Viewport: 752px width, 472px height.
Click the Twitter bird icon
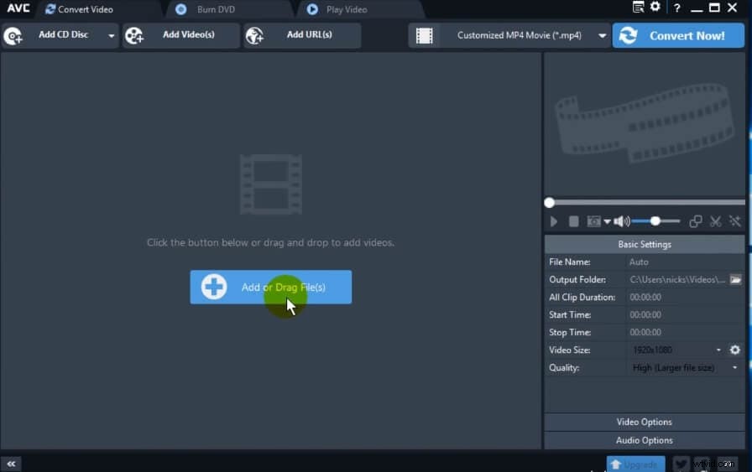pyautogui.click(x=681, y=464)
